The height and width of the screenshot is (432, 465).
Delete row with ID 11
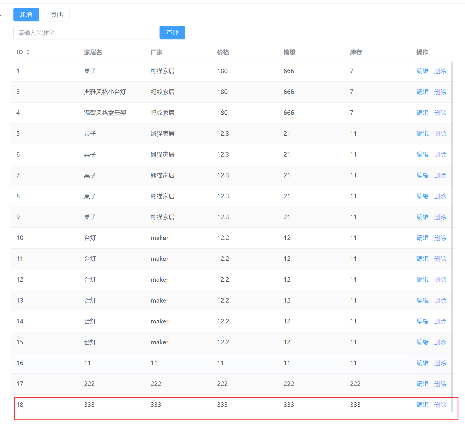(440, 259)
